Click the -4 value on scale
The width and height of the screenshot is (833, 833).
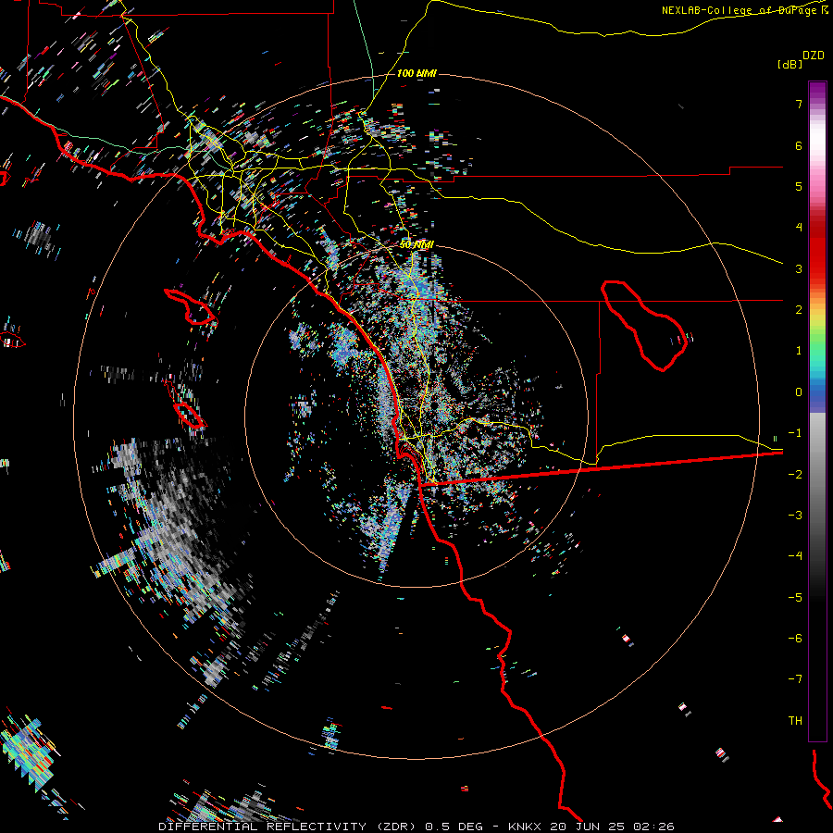click(x=795, y=556)
